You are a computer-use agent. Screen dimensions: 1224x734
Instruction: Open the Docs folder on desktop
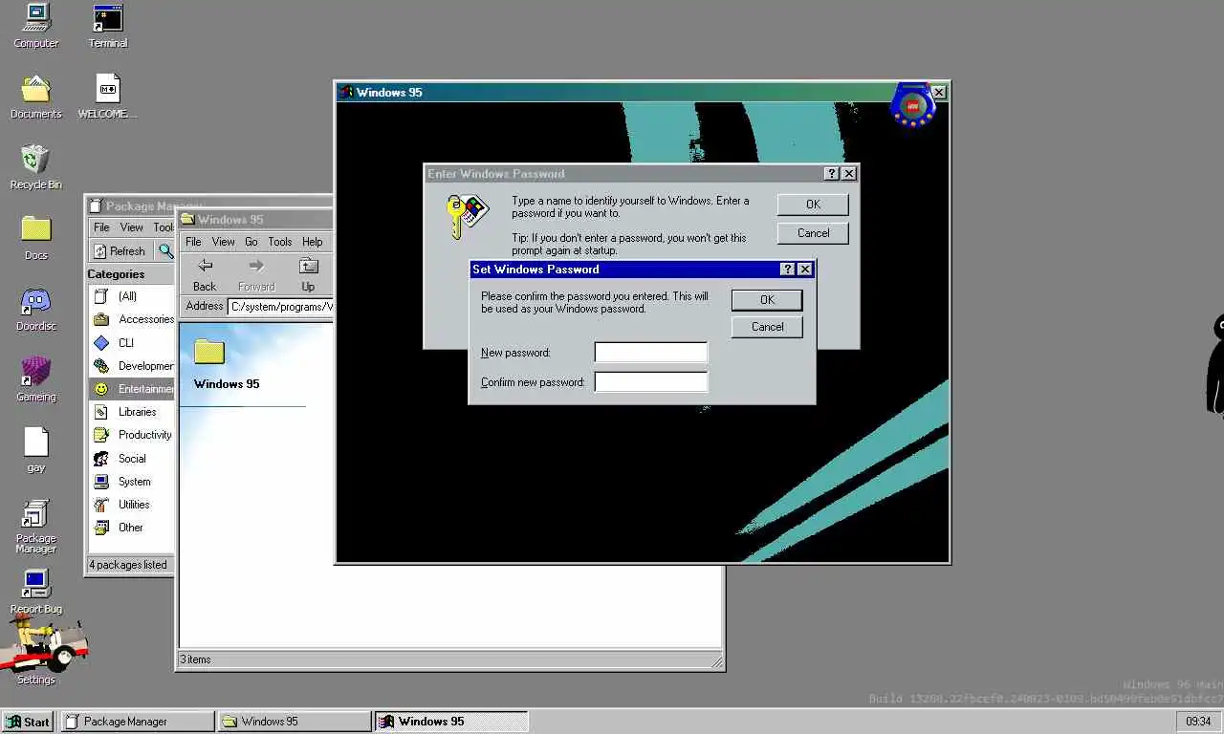(x=35, y=238)
